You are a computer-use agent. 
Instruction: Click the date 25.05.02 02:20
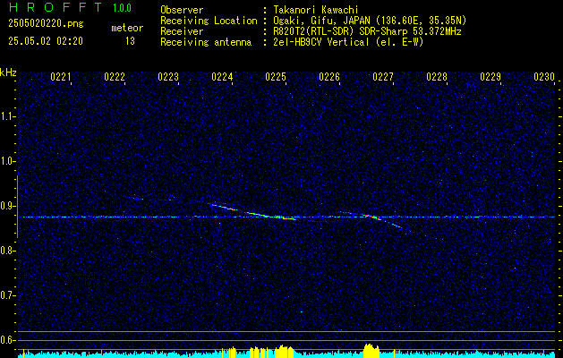coord(46,41)
